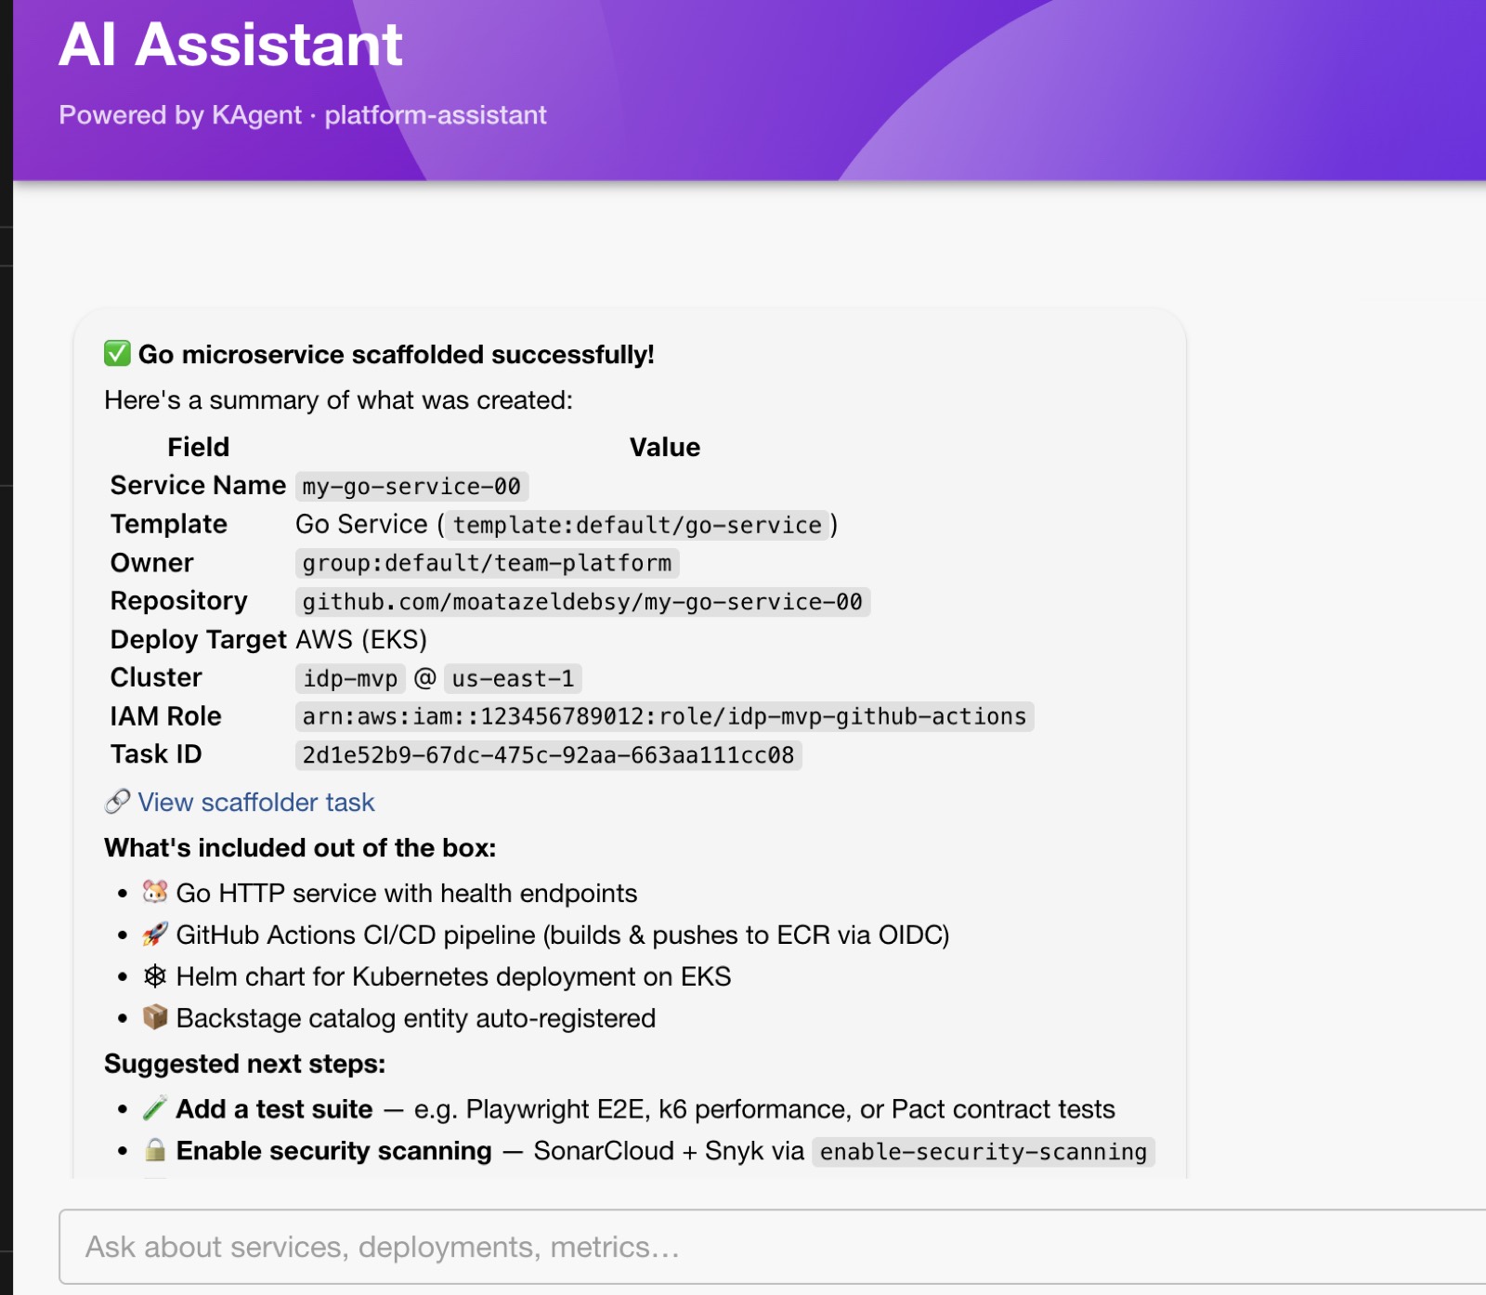The image size is (1486, 1295).
Task: Click the Repository row label
Action: 179,601
